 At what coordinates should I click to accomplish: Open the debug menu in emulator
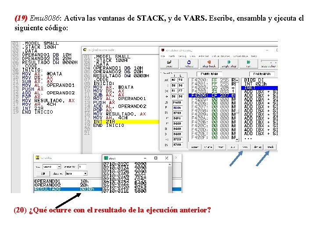[x=182, y=56]
